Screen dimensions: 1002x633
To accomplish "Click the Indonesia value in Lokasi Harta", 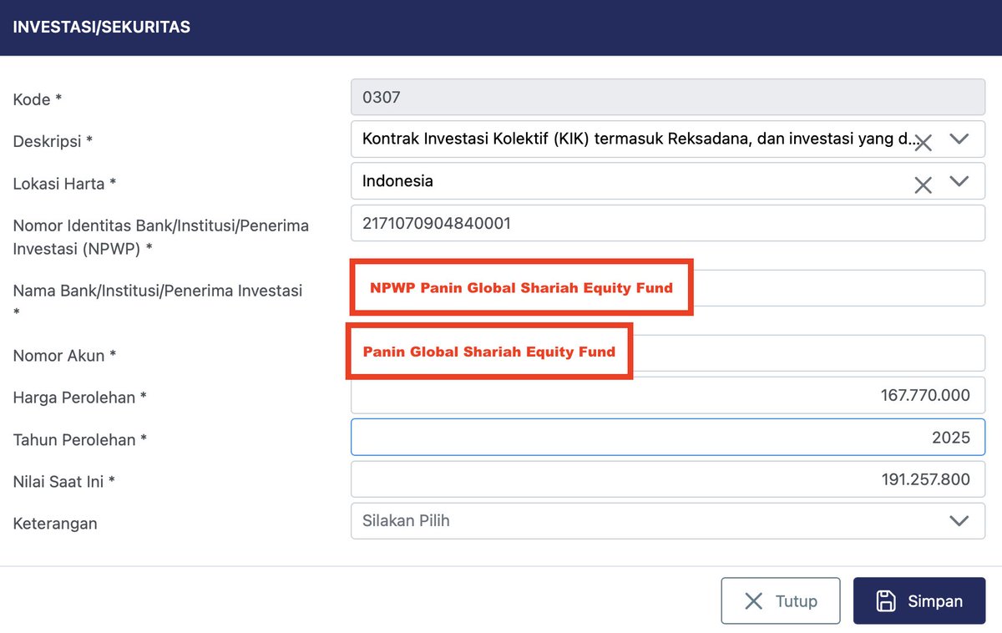I will point(397,180).
